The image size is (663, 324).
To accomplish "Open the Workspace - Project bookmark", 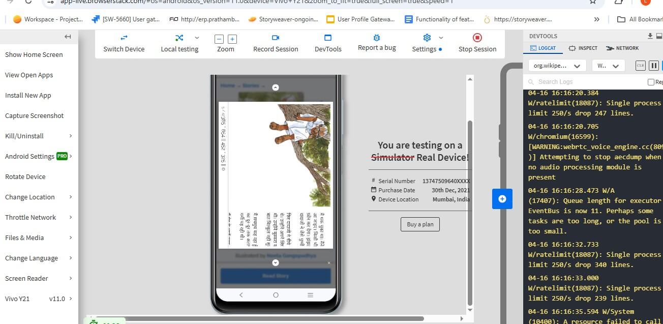I will point(47,19).
